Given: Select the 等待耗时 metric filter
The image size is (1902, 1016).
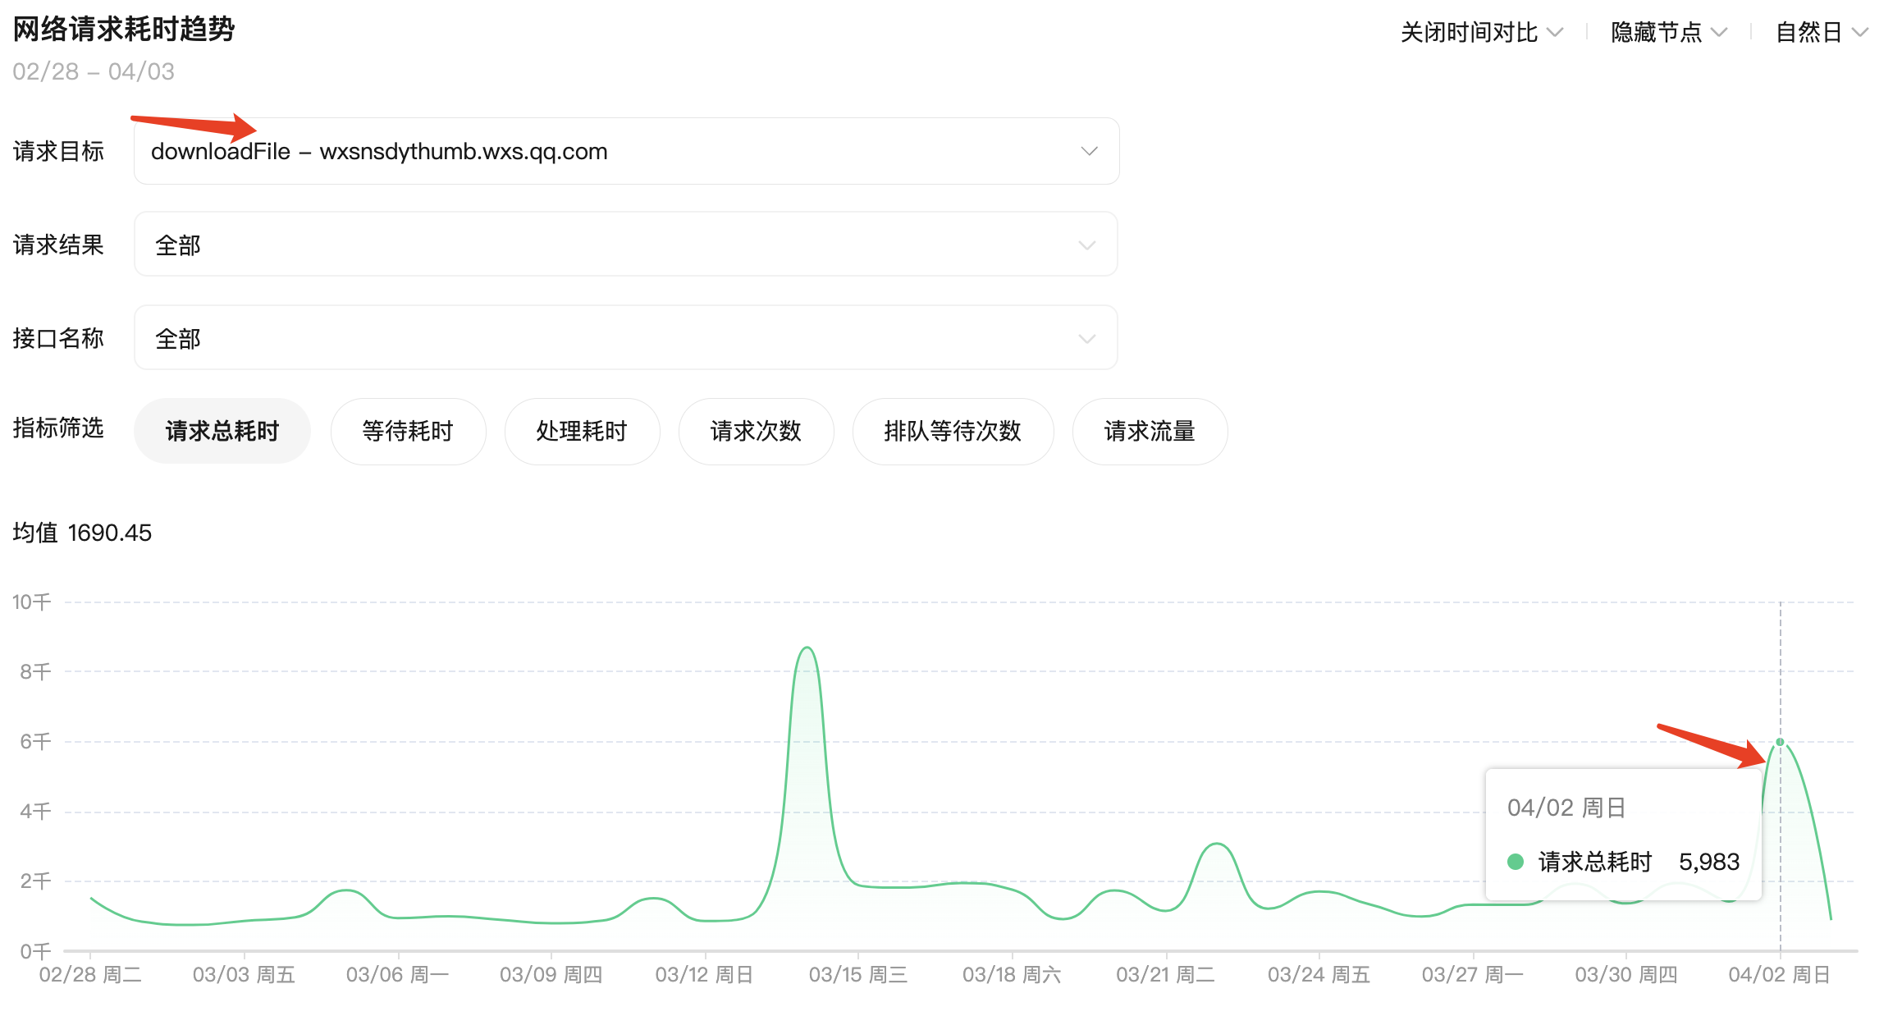Looking at the screenshot, I should click(x=408, y=431).
